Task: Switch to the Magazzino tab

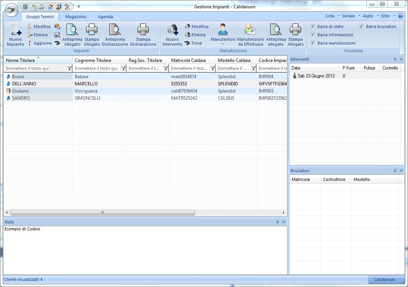Action: tap(76, 17)
